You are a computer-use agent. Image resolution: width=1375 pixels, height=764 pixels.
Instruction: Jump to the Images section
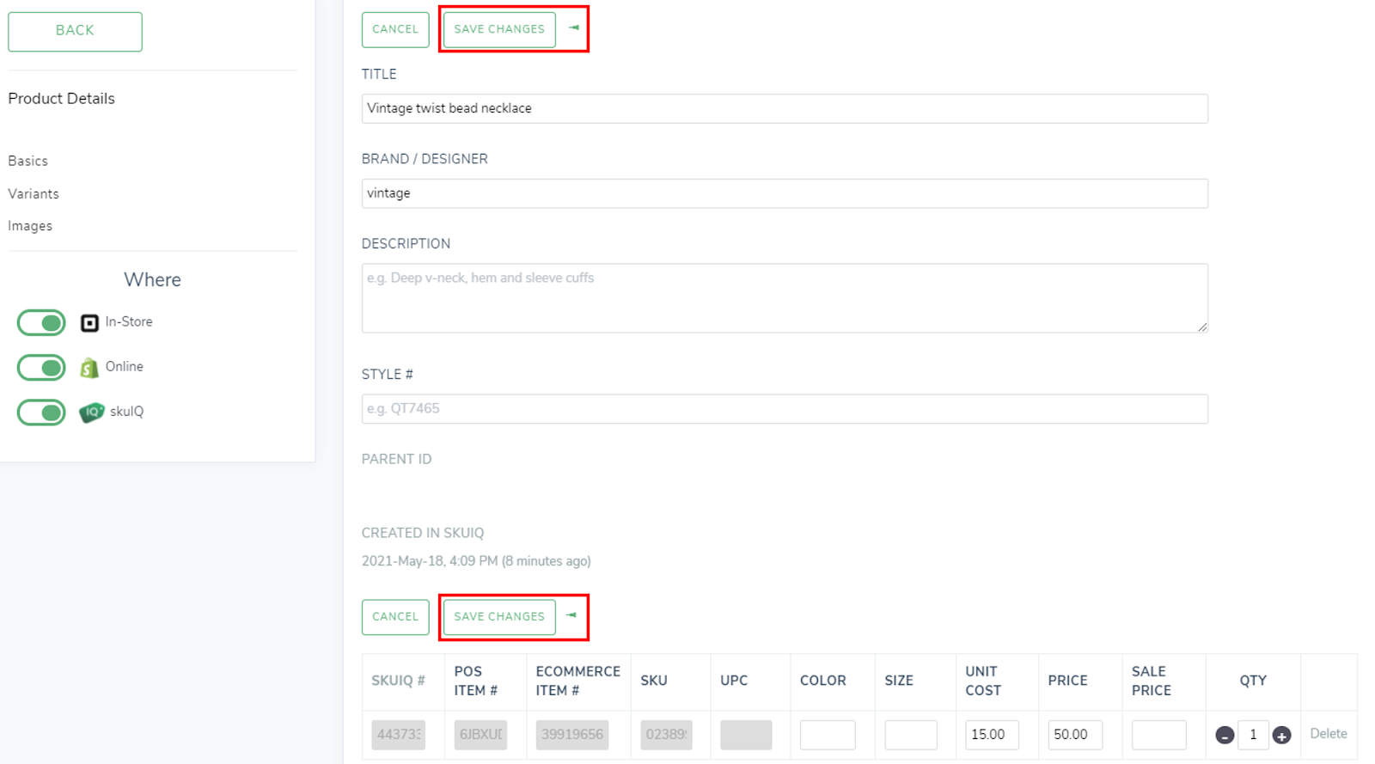30,226
